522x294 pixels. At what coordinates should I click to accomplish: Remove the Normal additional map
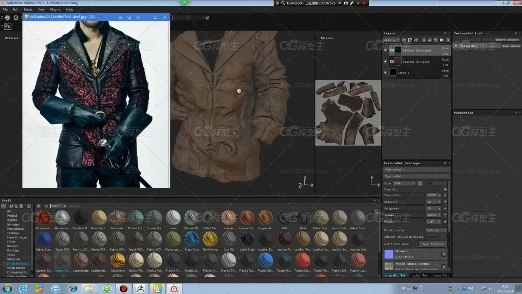tap(444, 254)
